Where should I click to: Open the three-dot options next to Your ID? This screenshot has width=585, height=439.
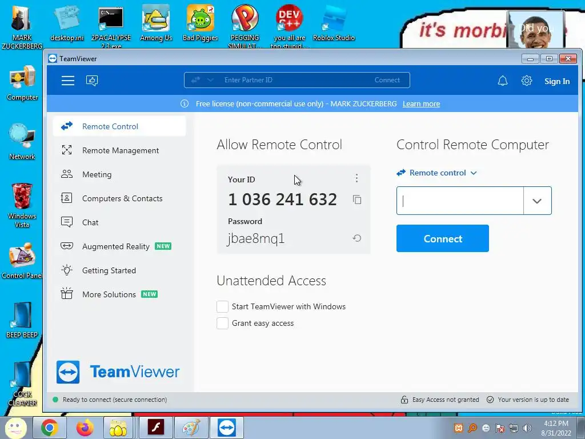[356, 178]
